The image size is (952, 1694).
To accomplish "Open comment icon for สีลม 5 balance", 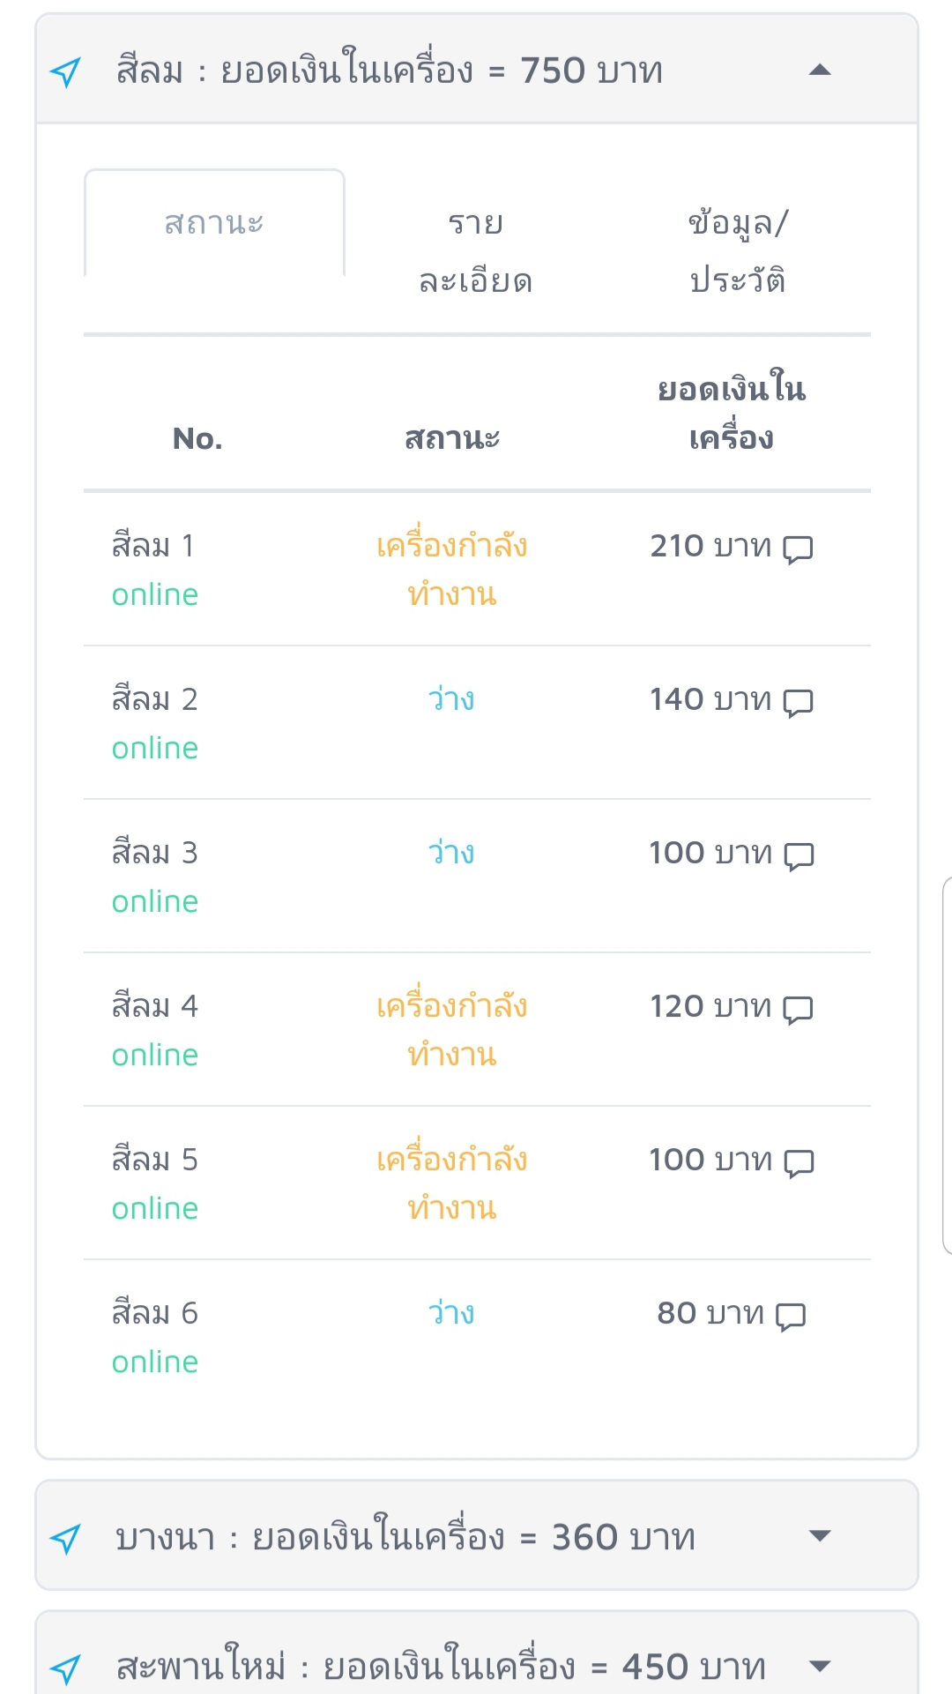I will point(799,1162).
